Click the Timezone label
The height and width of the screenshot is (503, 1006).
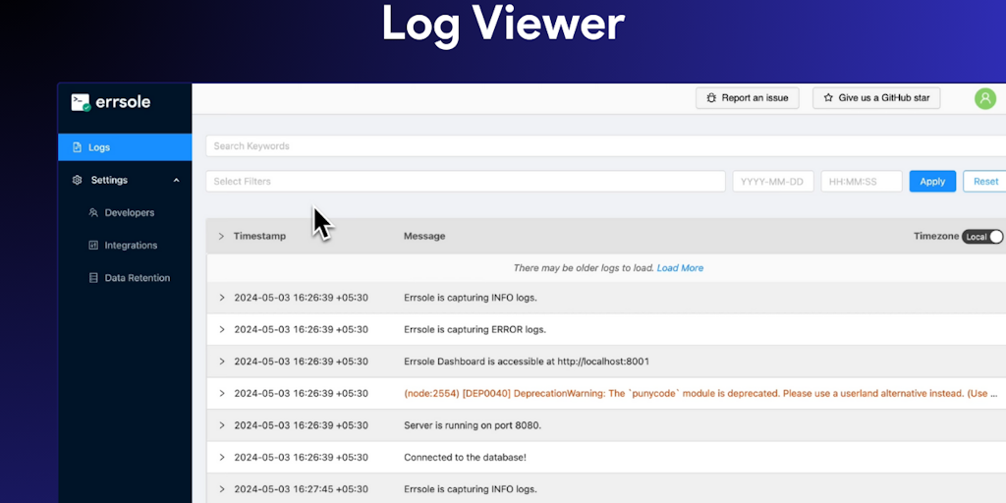[936, 236]
